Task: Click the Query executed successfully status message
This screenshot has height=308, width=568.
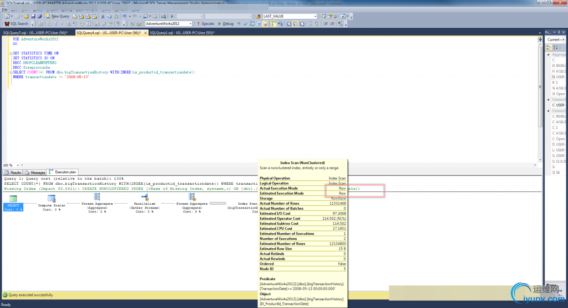Action: tap(31, 295)
